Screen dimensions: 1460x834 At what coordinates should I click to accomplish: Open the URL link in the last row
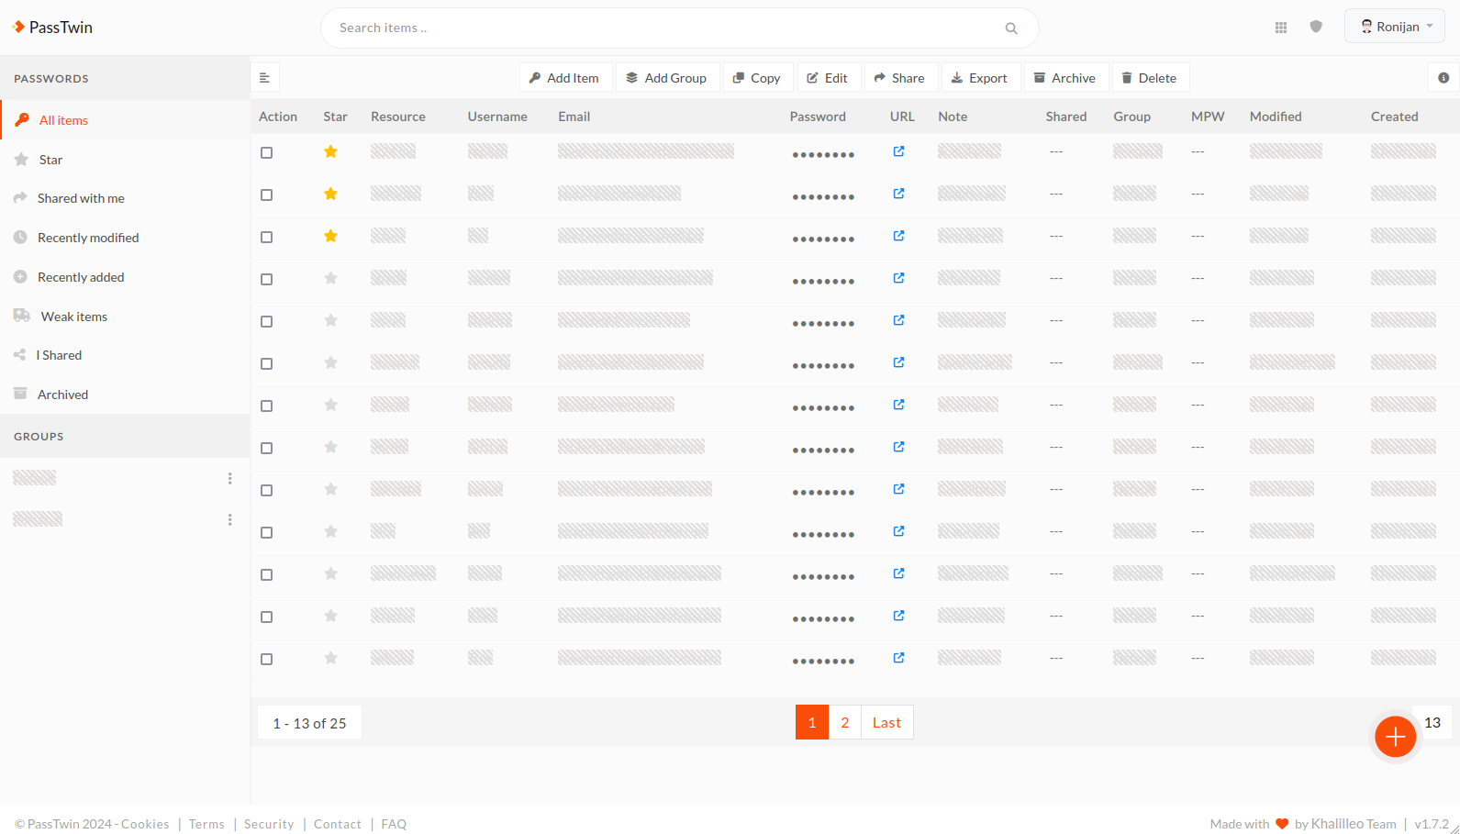(898, 658)
